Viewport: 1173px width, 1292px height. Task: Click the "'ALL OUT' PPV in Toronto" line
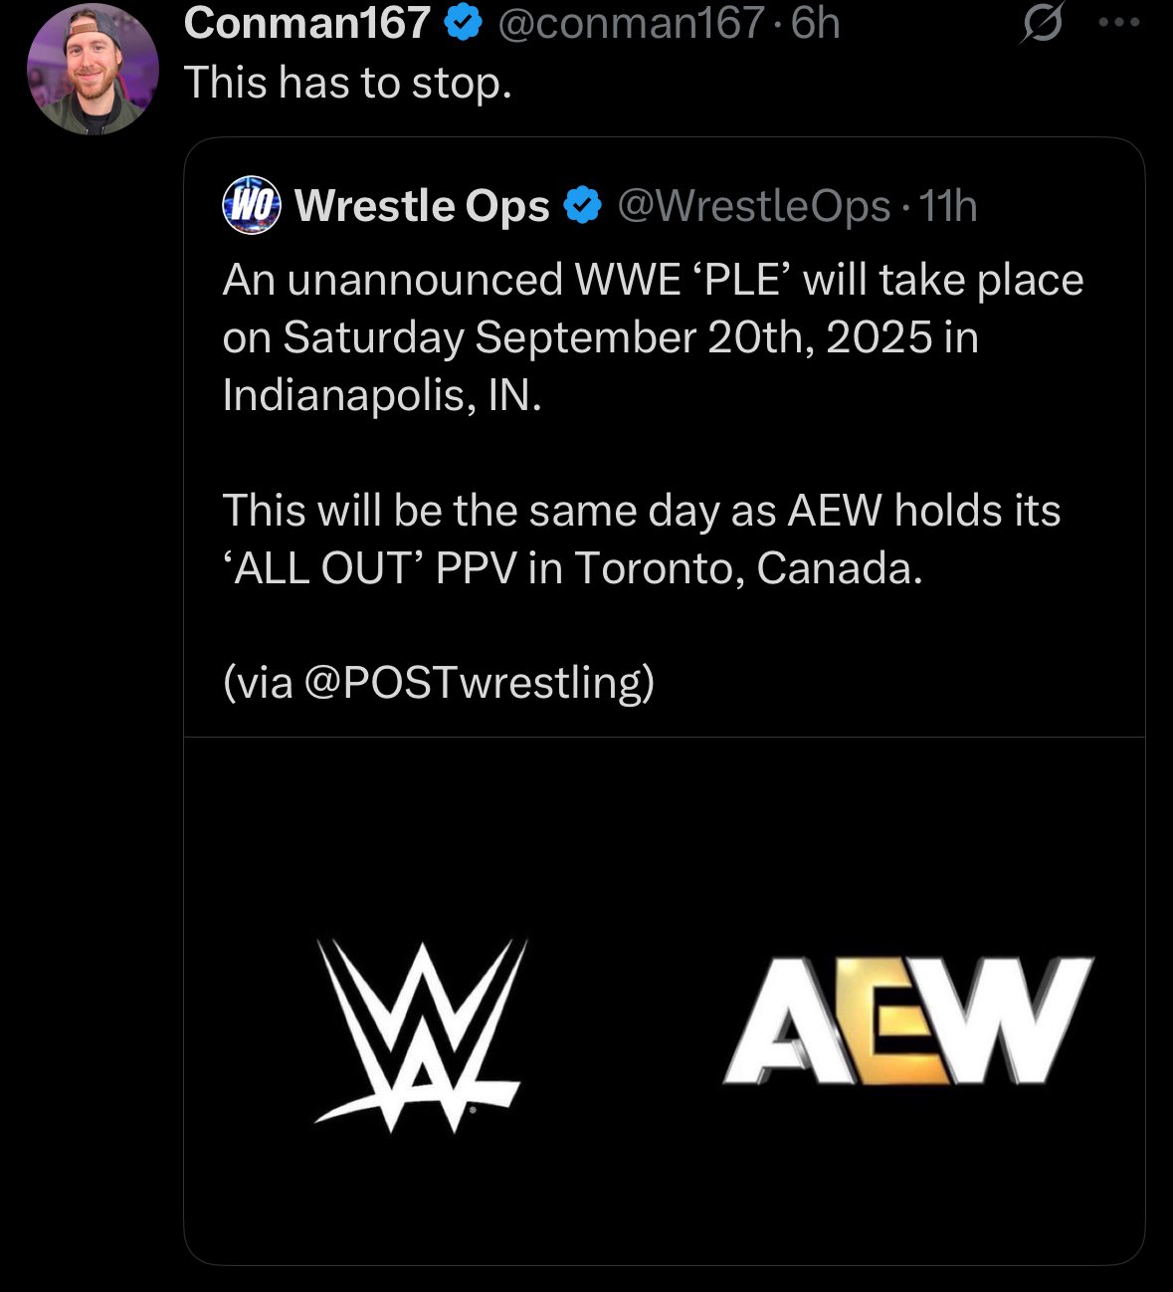572,568
